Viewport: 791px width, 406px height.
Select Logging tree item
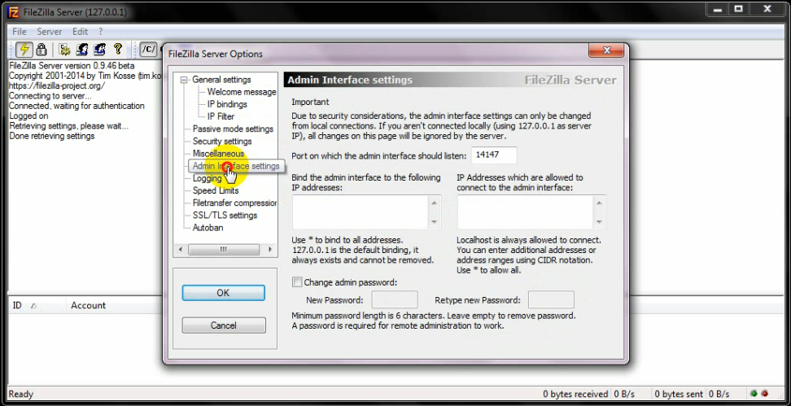[207, 178]
